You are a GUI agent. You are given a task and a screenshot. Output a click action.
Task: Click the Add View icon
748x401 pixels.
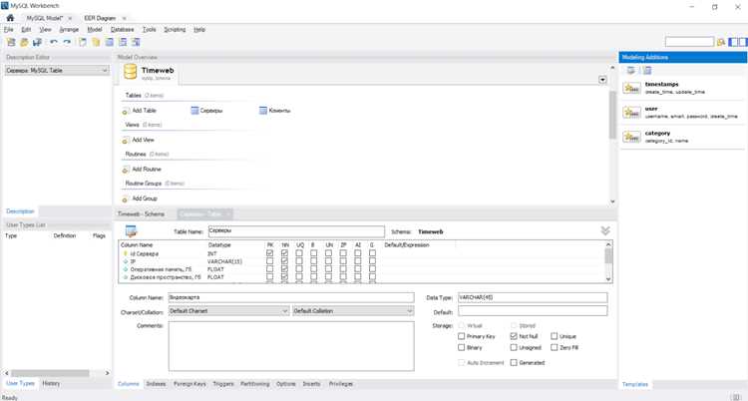point(126,141)
